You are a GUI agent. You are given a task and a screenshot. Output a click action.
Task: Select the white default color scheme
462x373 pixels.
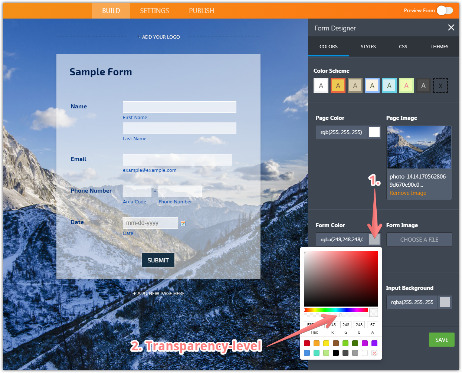point(321,85)
